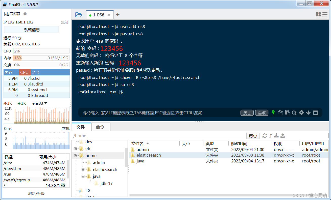Switch to the 文件 tab
Image resolution: width=331 pixels, height=200 pixels.
click(x=81, y=127)
